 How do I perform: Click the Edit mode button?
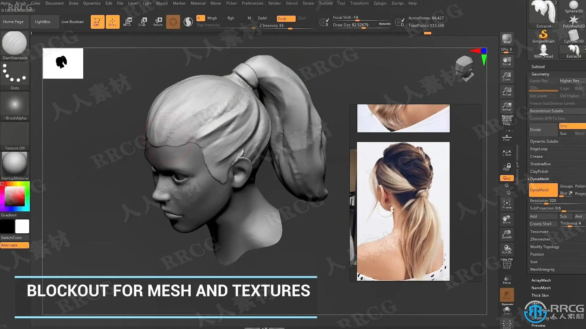pos(97,22)
